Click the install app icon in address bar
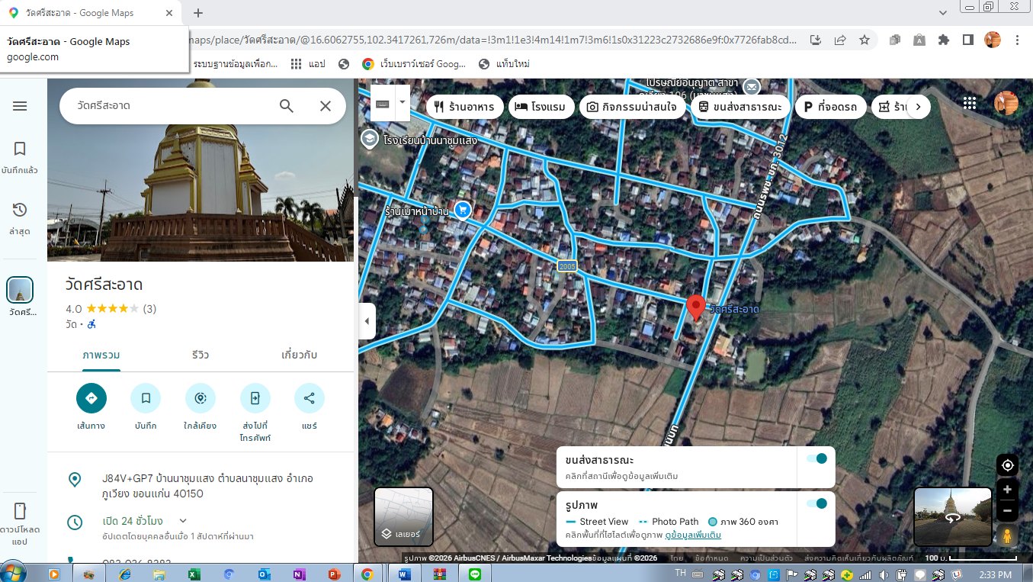This screenshot has width=1033, height=582. (816, 40)
